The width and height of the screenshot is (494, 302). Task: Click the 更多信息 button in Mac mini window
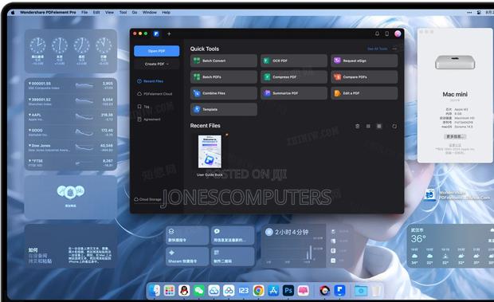[x=455, y=136]
